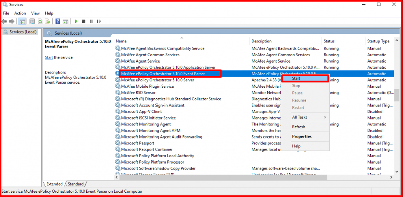Click the horizontal scrollbar thumb

coord(224,177)
